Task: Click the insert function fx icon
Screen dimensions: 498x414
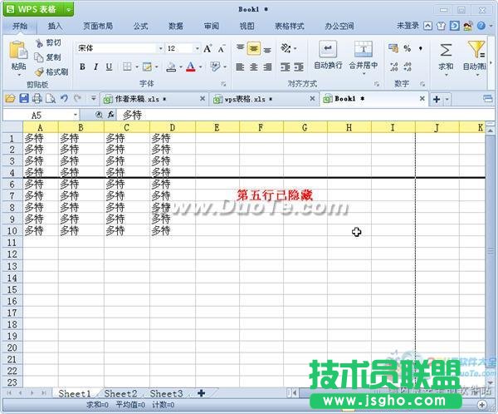Action: click(111, 115)
